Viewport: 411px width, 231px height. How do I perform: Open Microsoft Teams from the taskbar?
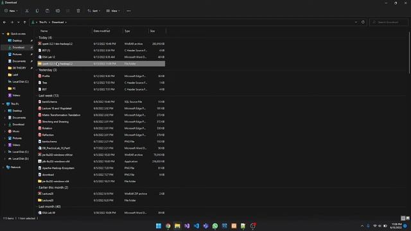205,226
